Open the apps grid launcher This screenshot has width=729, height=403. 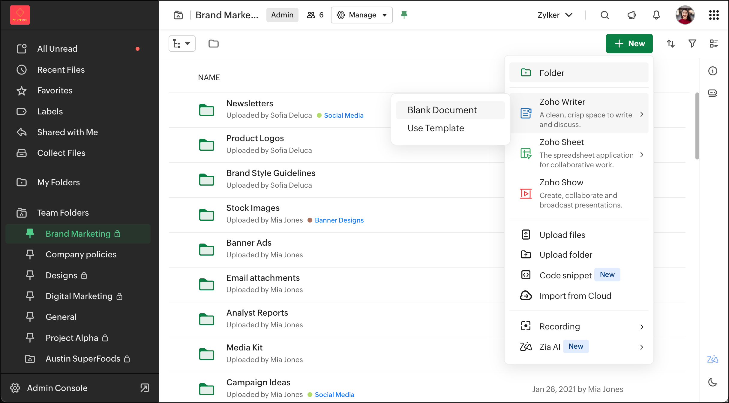(714, 15)
